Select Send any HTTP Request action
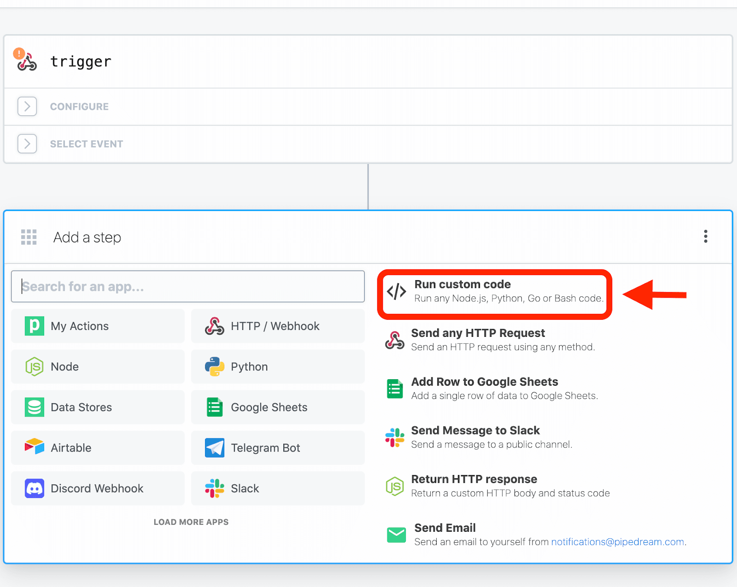The height and width of the screenshot is (587, 737). 490,340
